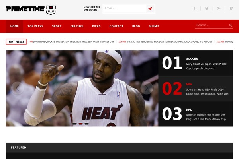Select slide 02 NBA Spurs vs. Heat

point(196,89)
